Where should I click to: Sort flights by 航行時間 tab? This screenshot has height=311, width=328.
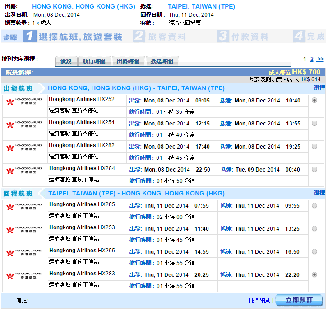coord(94,61)
